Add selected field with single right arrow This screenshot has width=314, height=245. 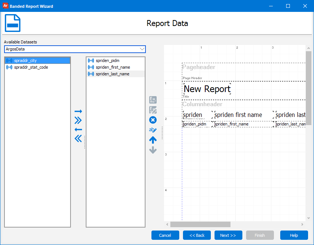coord(78,111)
